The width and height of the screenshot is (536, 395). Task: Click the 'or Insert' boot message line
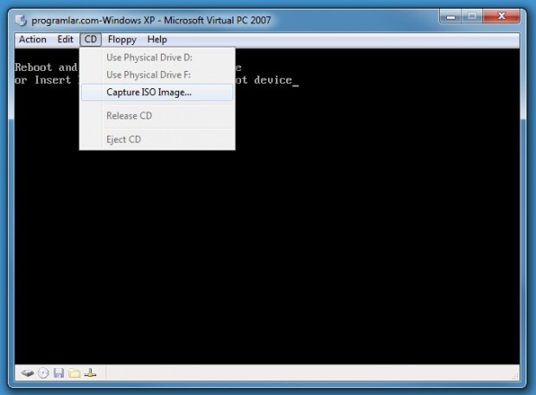click(43, 80)
